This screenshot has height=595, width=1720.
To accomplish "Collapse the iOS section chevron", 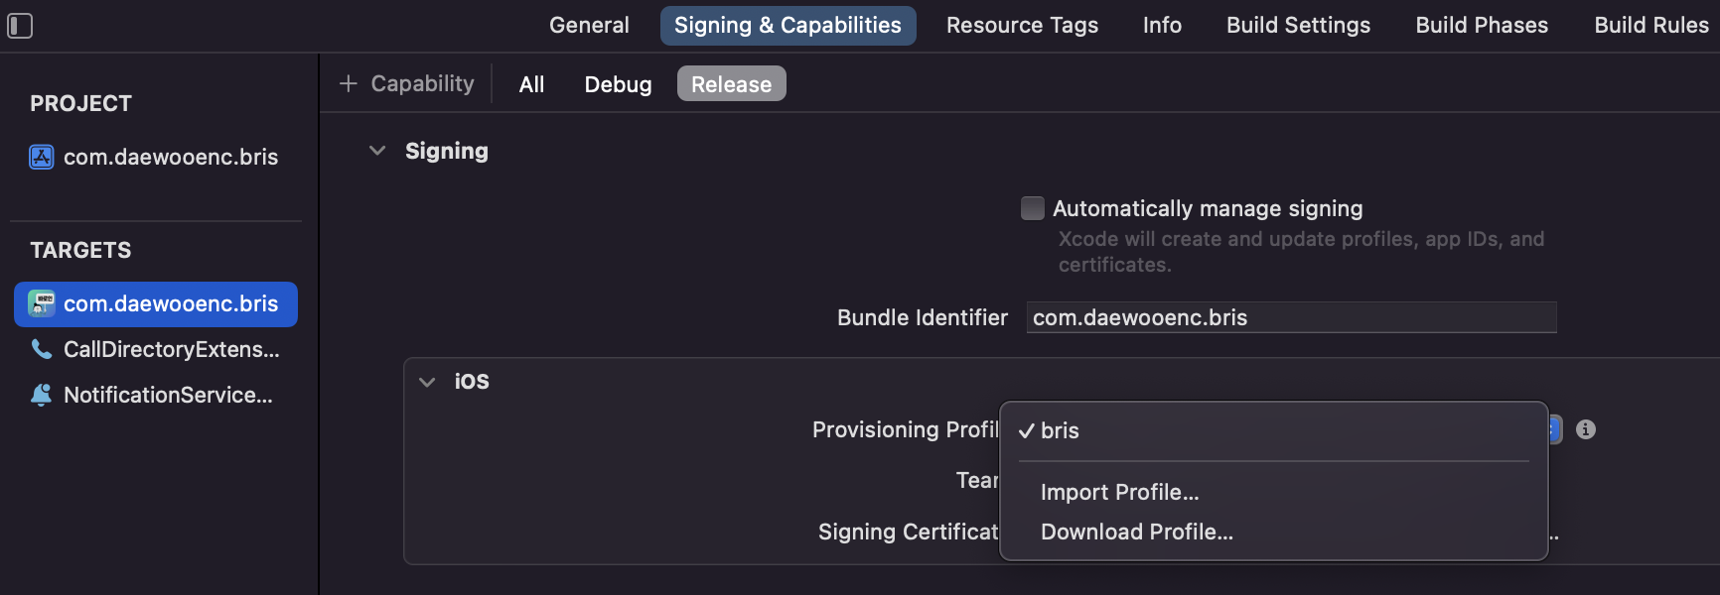I will pyautogui.click(x=427, y=382).
